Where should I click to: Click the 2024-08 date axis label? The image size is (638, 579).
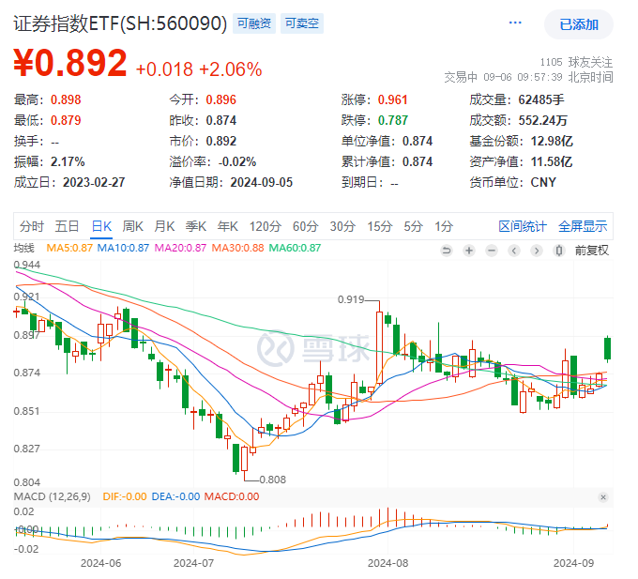387,563
